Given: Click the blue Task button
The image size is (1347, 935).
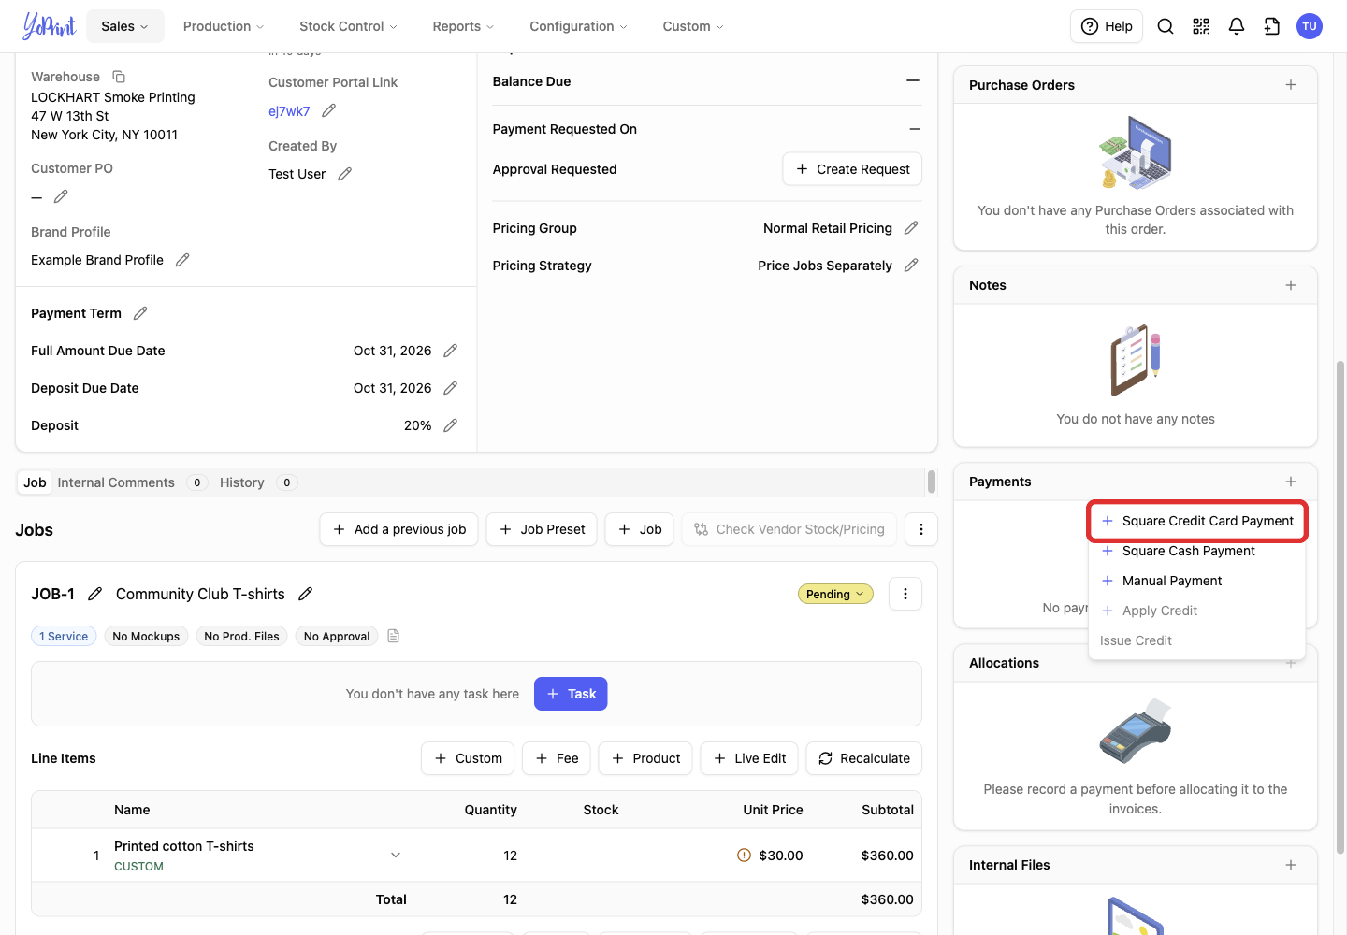Looking at the screenshot, I should click(571, 694).
